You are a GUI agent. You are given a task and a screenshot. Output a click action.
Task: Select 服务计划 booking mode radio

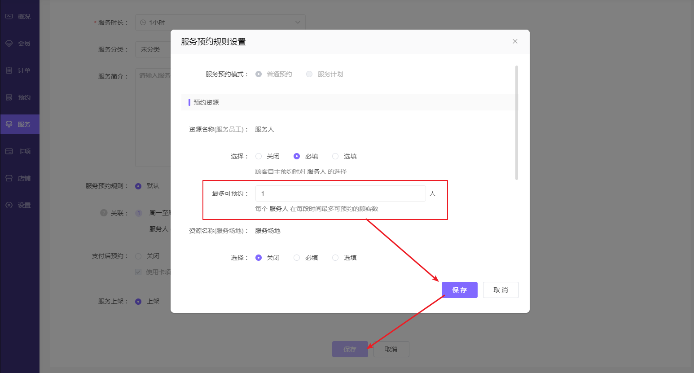tap(309, 74)
